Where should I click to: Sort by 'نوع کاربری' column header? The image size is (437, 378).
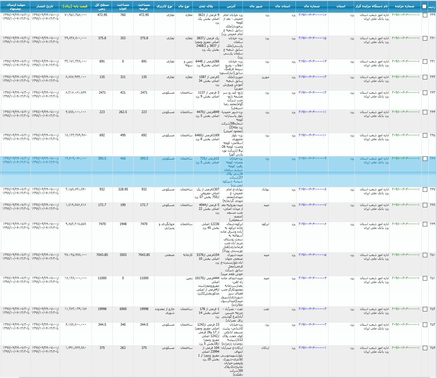tap(165, 6)
